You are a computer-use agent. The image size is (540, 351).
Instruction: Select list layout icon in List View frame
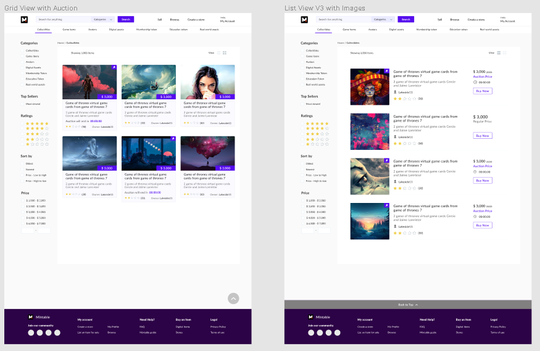click(x=499, y=52)
